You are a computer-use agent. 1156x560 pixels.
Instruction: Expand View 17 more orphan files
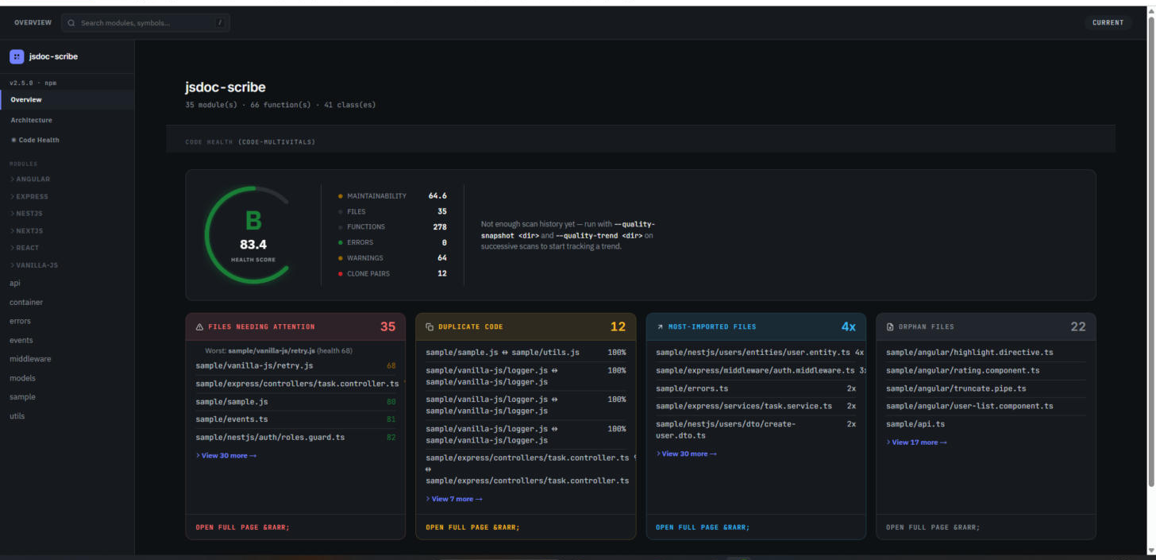click(x=916, y=442)
